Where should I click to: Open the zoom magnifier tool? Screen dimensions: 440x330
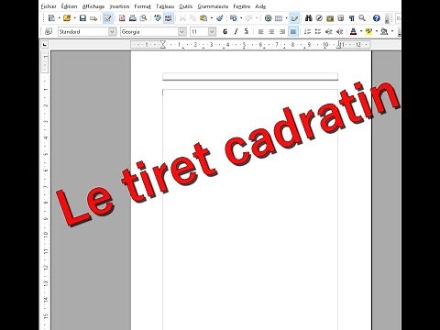[362, 18]
